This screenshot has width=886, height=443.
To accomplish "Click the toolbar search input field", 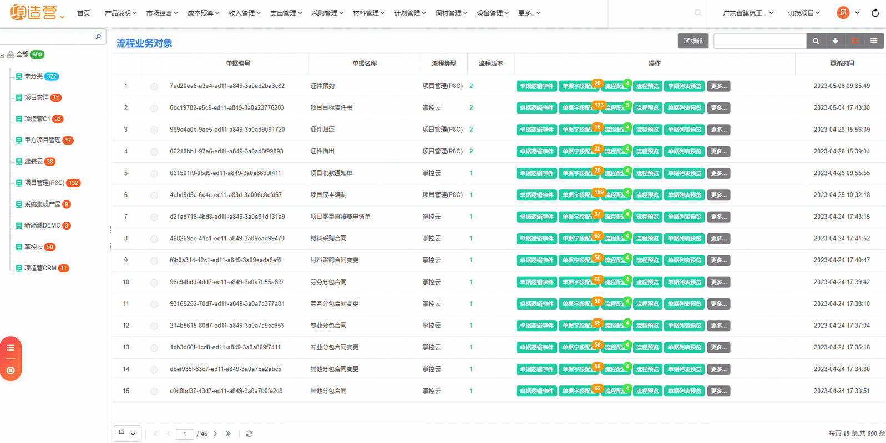I will pos(760,41).
